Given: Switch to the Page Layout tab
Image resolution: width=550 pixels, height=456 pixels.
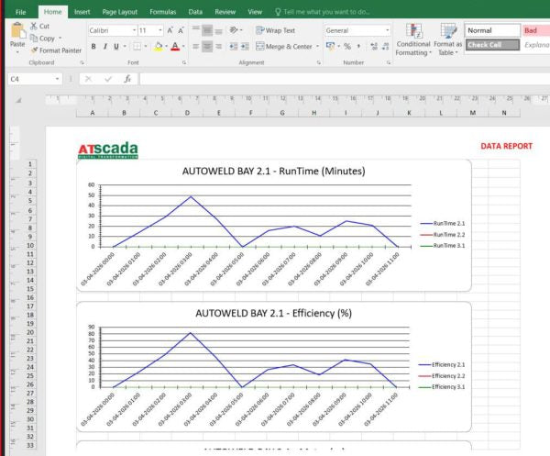Looking at the screenshot, I should tap(119, 12).
